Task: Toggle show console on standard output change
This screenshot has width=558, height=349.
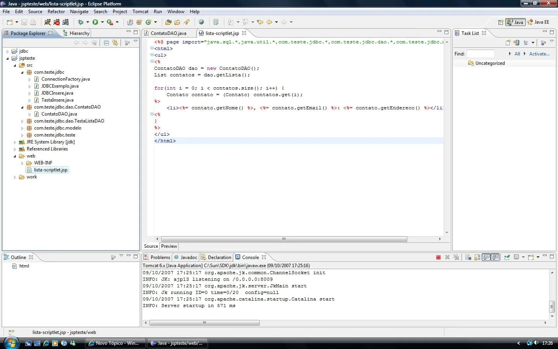Action: (x=486, y=257)
